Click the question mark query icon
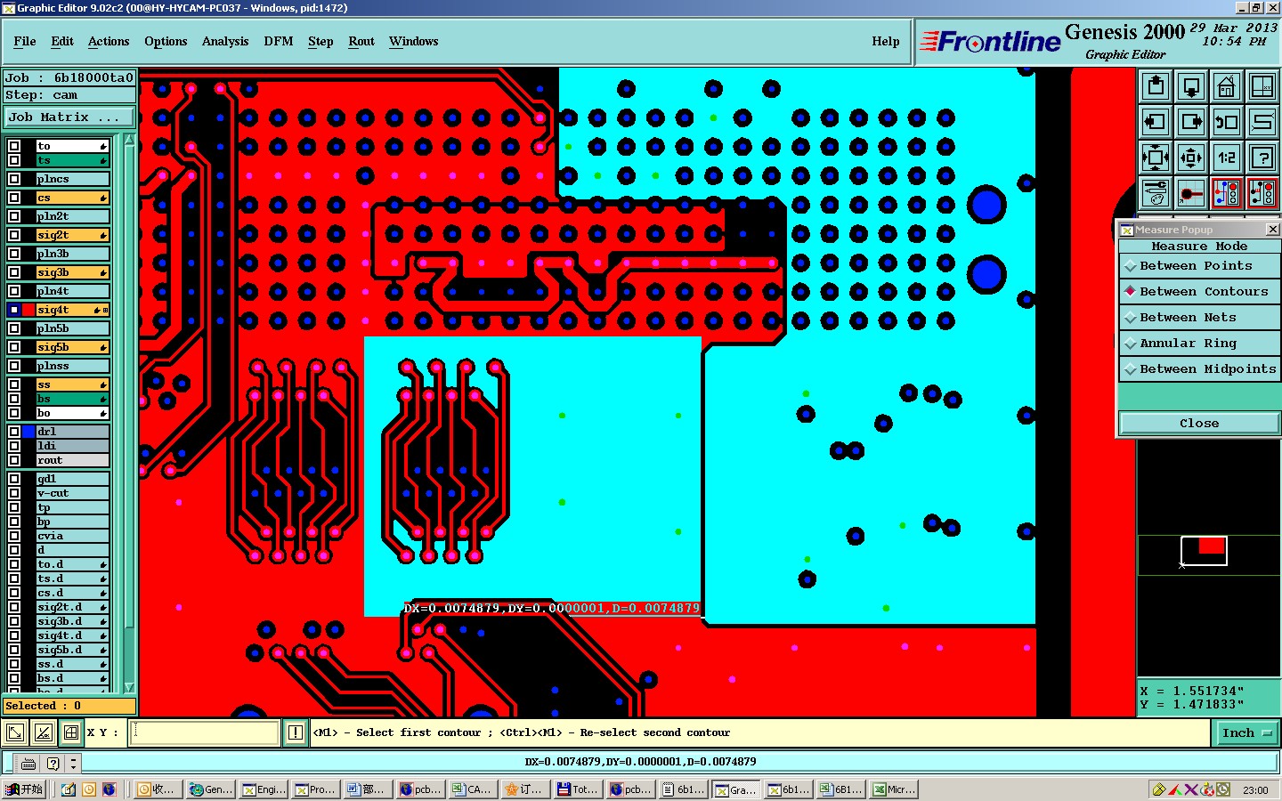The width and height of the screenshot is (1282, 801). tap(1262, 158)
